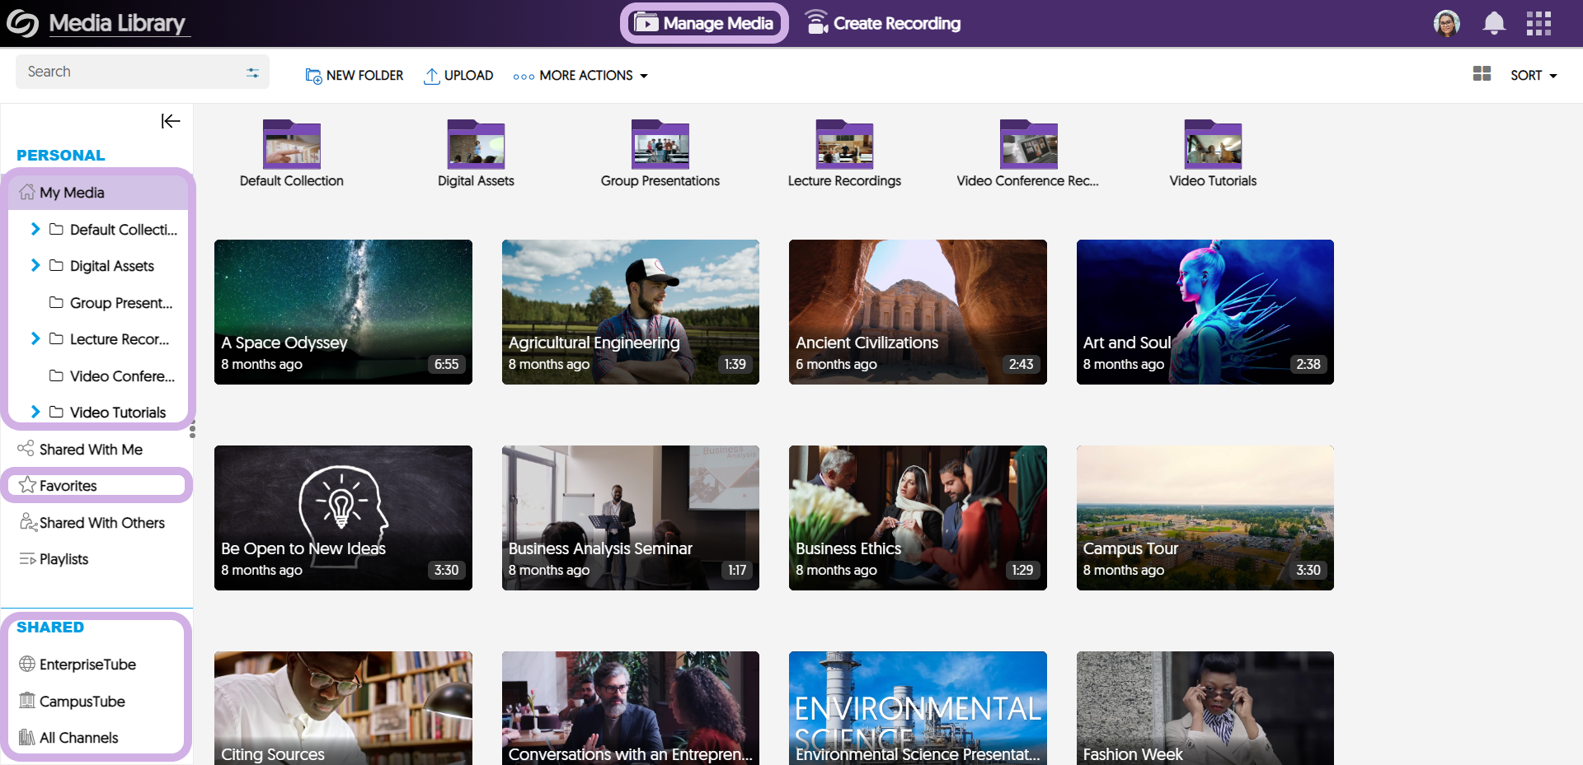The height and width of the screenshot is (765, 1583).
Task: Open the notifications bell
Action: click(x=1494, y=23)
